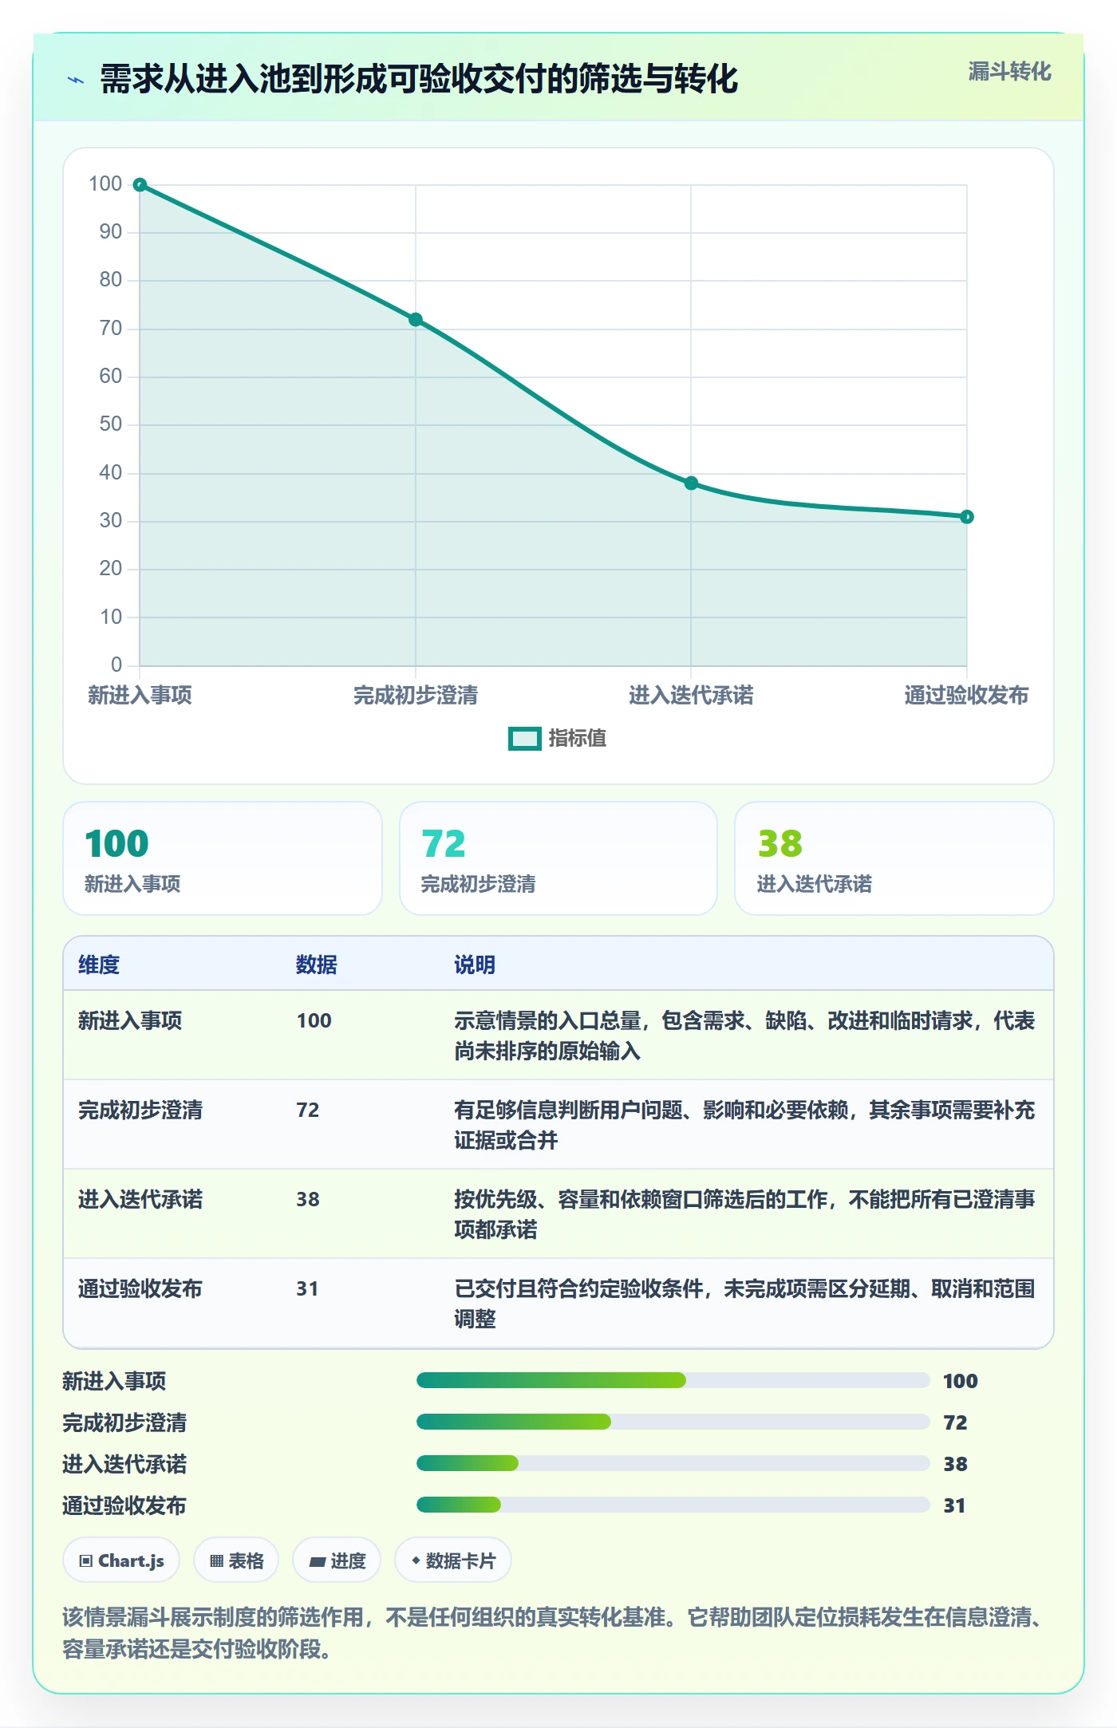
Task: Click the chart data point at value 100
Action: click(140, 185)
